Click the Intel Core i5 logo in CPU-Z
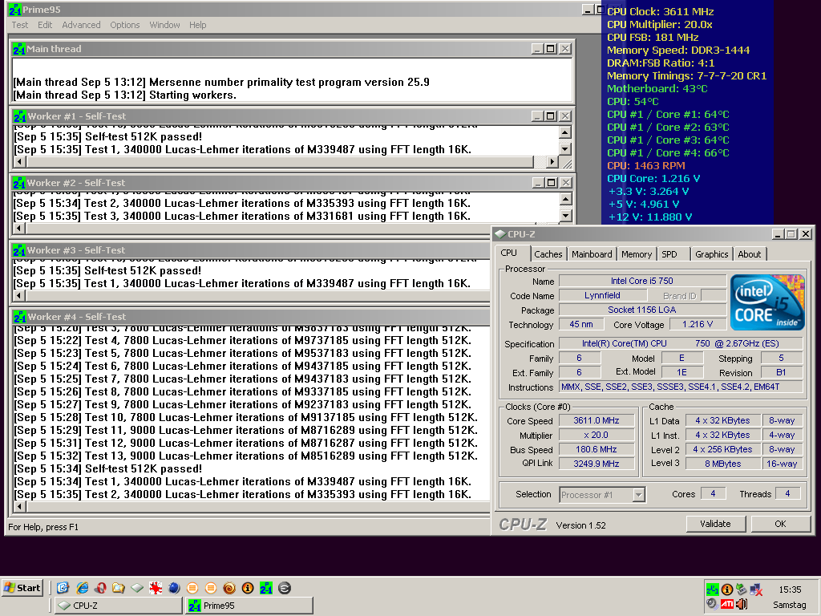This screenshot has height=616, width=821. (767, 303)
